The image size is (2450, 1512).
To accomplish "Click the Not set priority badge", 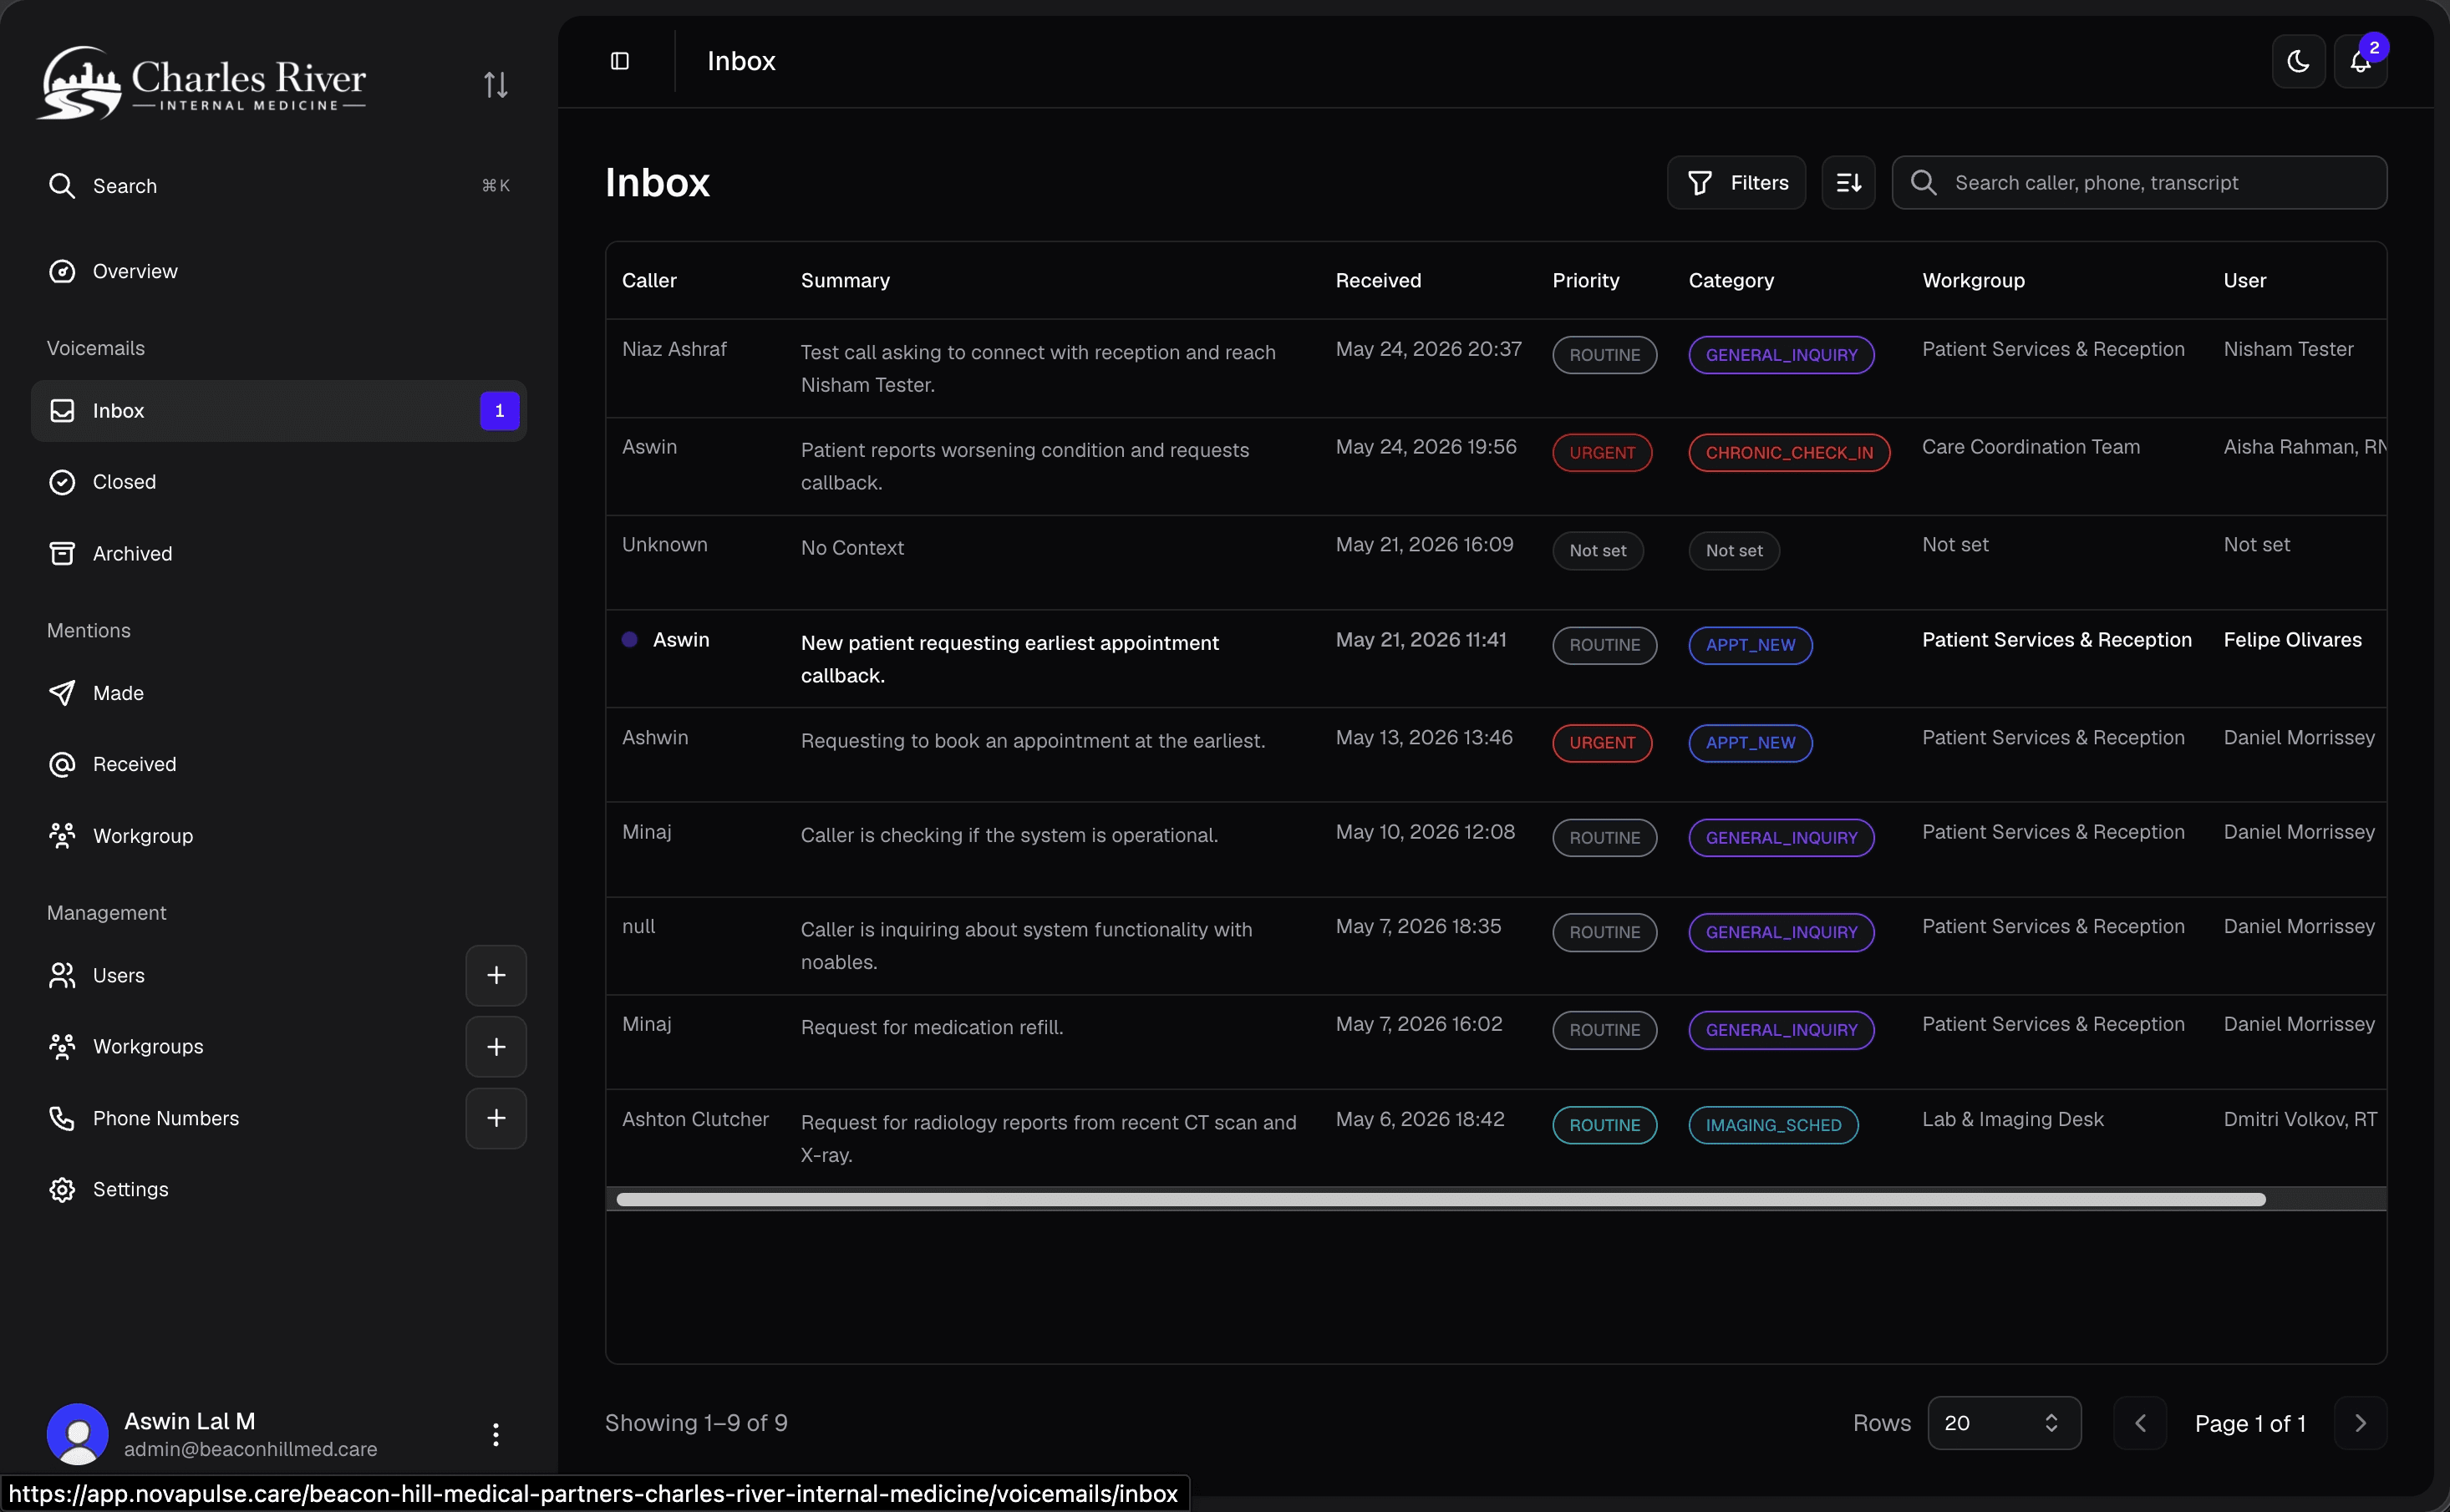I will click(x=1597, y=550).
